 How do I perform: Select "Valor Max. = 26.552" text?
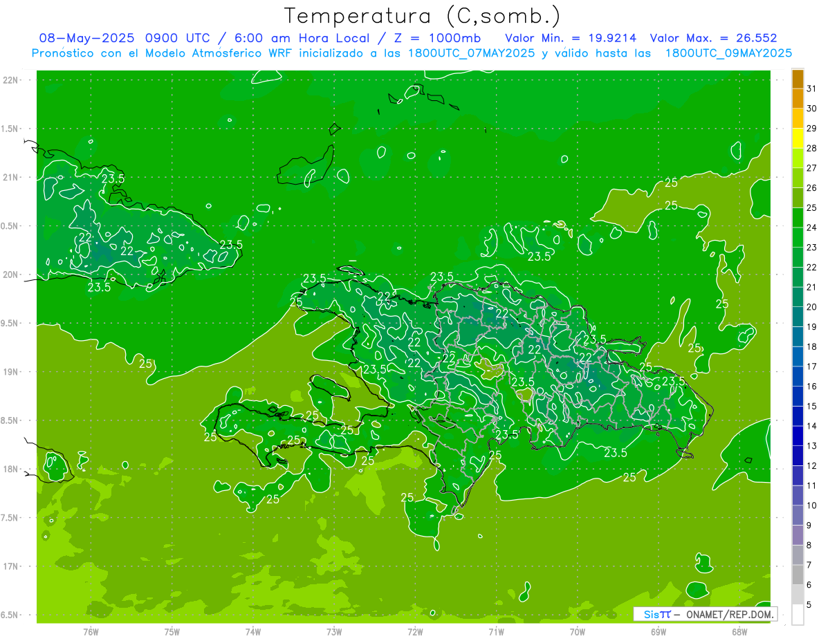tap(714, 38)
